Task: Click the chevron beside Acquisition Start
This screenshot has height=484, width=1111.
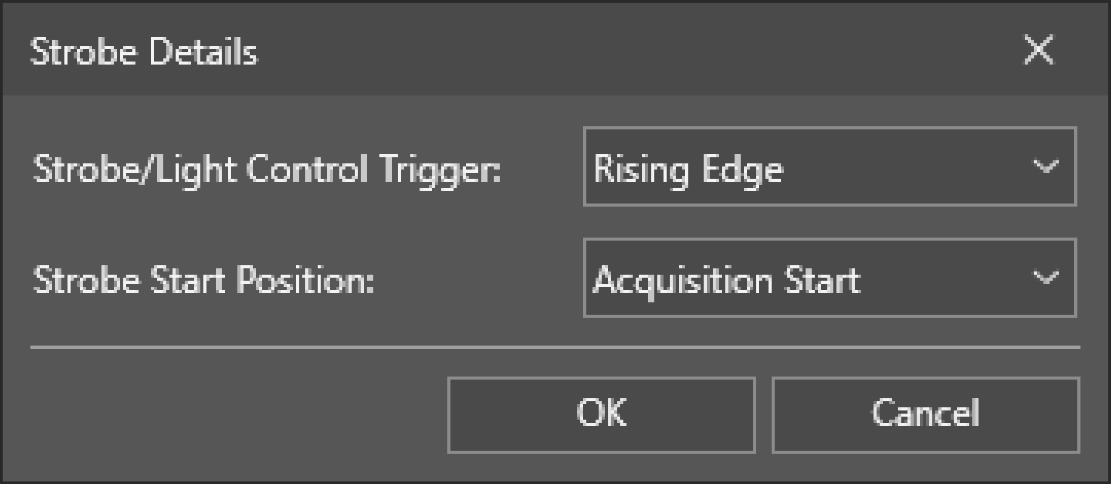Action: click(1045, 277)
